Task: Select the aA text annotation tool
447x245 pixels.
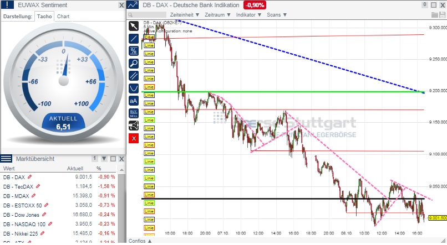Action: [x=134, y=101]
